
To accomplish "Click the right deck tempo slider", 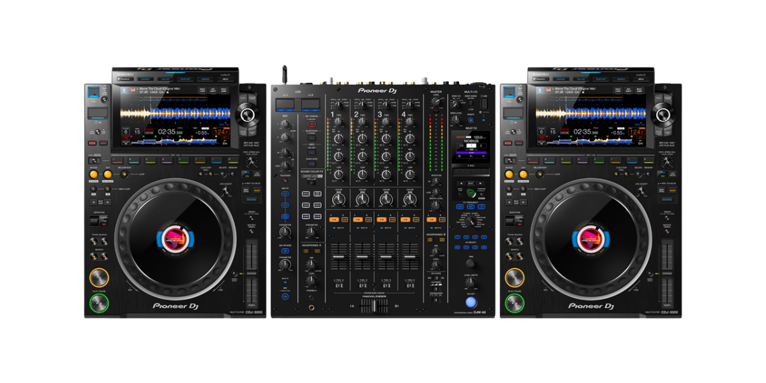I will (668, 274).
